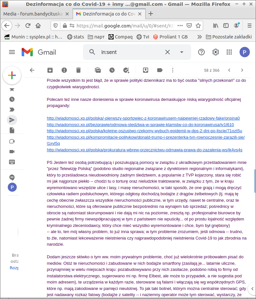256x299 pixels.
Task: Save page to Pocket
Action: pyautogui.click(x=189, y=26)
